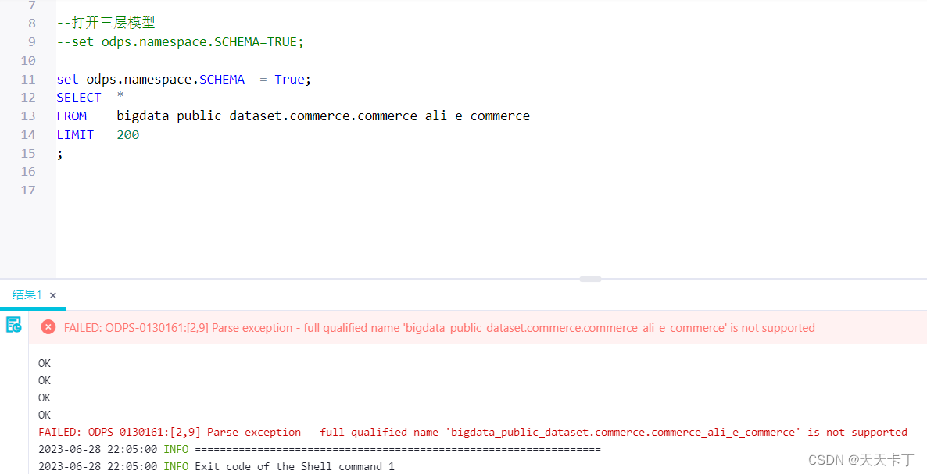
Task: Click commented line --set odps.namespace.SCHEMA=TRUE;
Action: (x=181, y=42)
